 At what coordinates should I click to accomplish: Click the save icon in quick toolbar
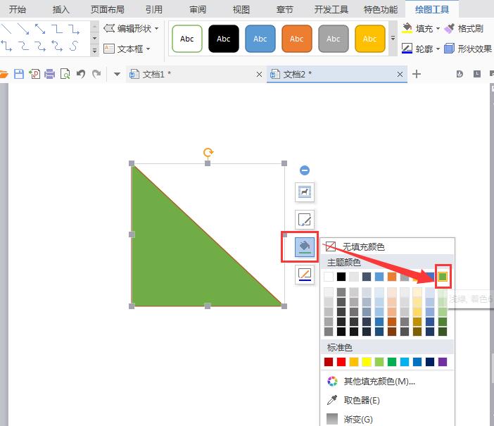19,74
